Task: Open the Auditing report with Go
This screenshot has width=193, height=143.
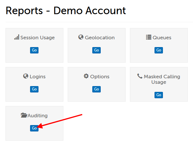Action: [x=34, y=128]
